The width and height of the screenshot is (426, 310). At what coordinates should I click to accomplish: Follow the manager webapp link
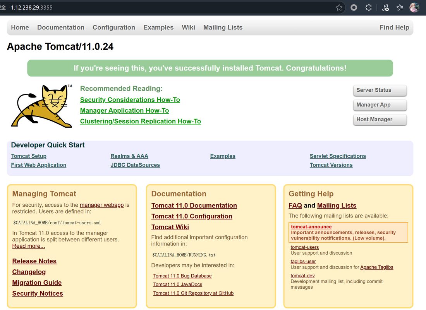pyautogui.click(x=101, y=205)
